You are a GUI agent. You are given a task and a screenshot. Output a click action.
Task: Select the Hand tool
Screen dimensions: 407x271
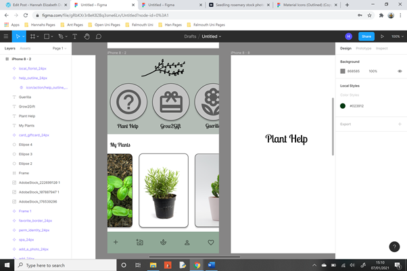87,36
